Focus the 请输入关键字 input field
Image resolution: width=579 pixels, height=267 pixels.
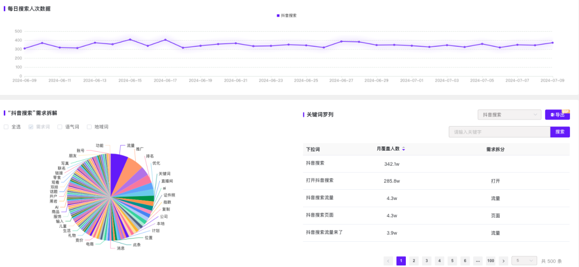499,132
